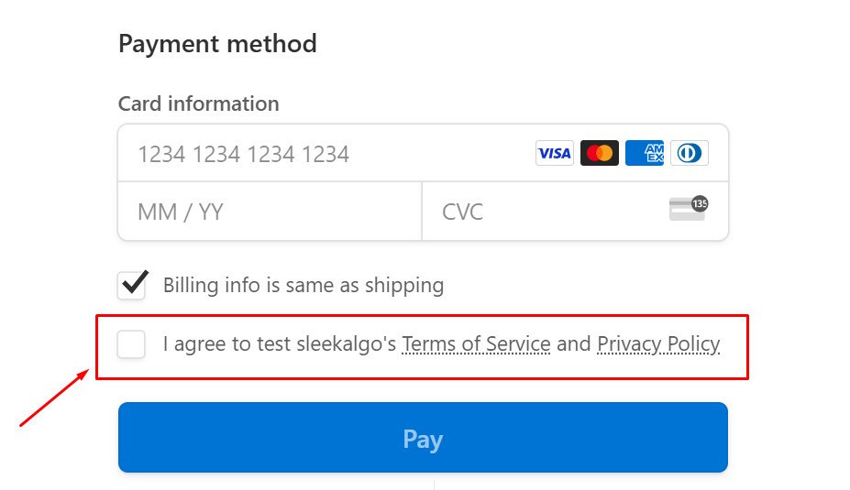
Task: Click the "I agree to test sleekalgo's" text
Action: [x=280, y=344]
